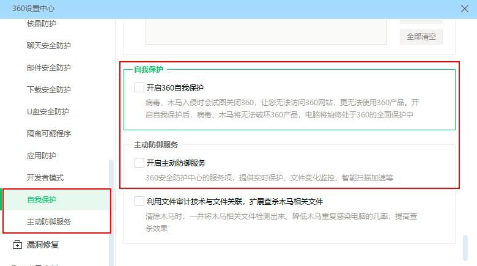Click inside the empty list box

[266, 32]
